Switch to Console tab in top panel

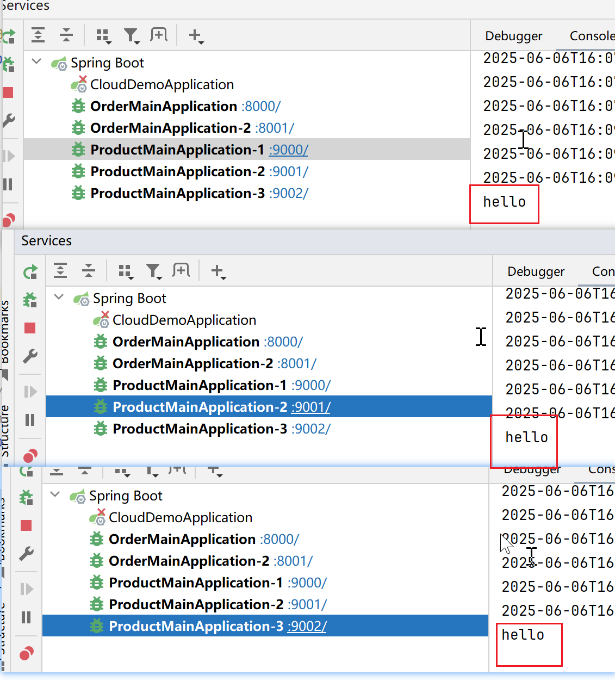592,36
